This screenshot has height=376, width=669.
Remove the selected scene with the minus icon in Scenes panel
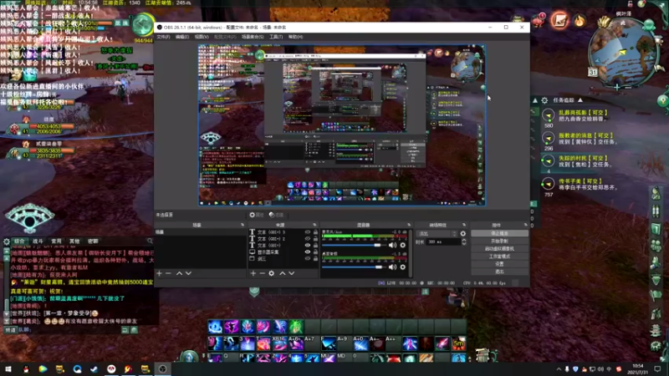(169, 273)
